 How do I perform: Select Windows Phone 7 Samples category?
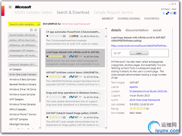[23, 114]
